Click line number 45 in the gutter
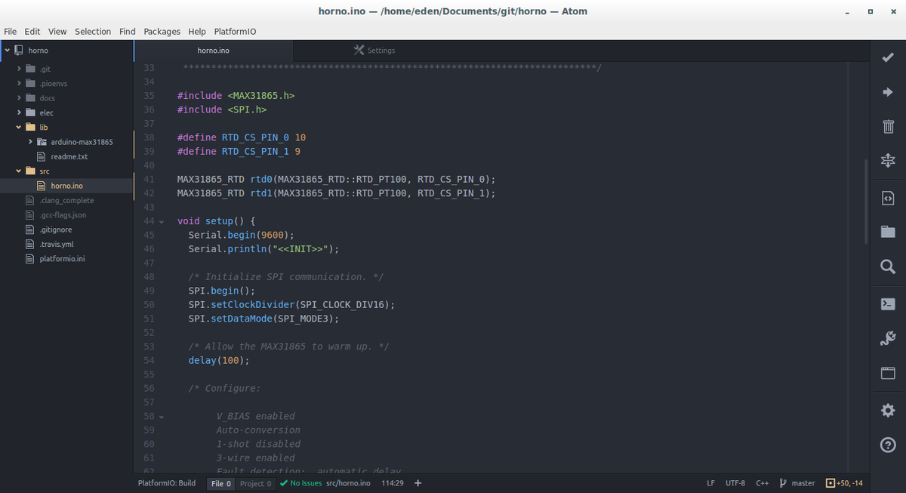 (149, 235)
